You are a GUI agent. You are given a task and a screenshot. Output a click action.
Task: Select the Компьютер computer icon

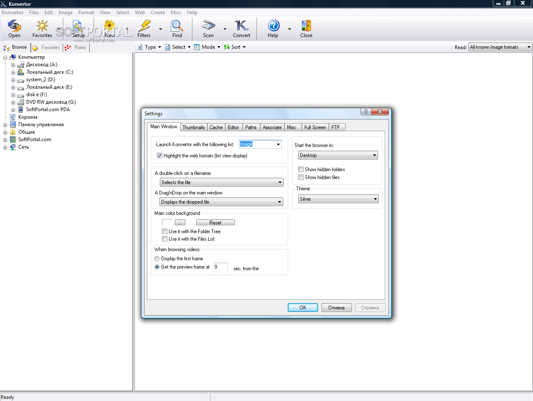(x=13, y=57)
